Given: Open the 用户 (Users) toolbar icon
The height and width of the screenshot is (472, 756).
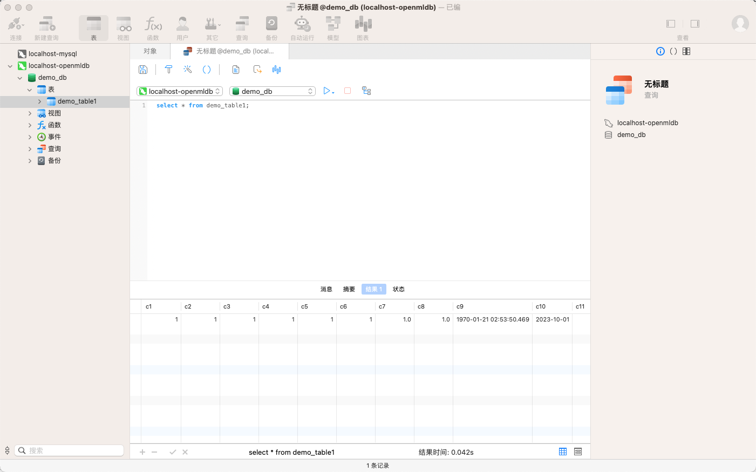Looking at the screenshot, I should (x=183, y=28).
